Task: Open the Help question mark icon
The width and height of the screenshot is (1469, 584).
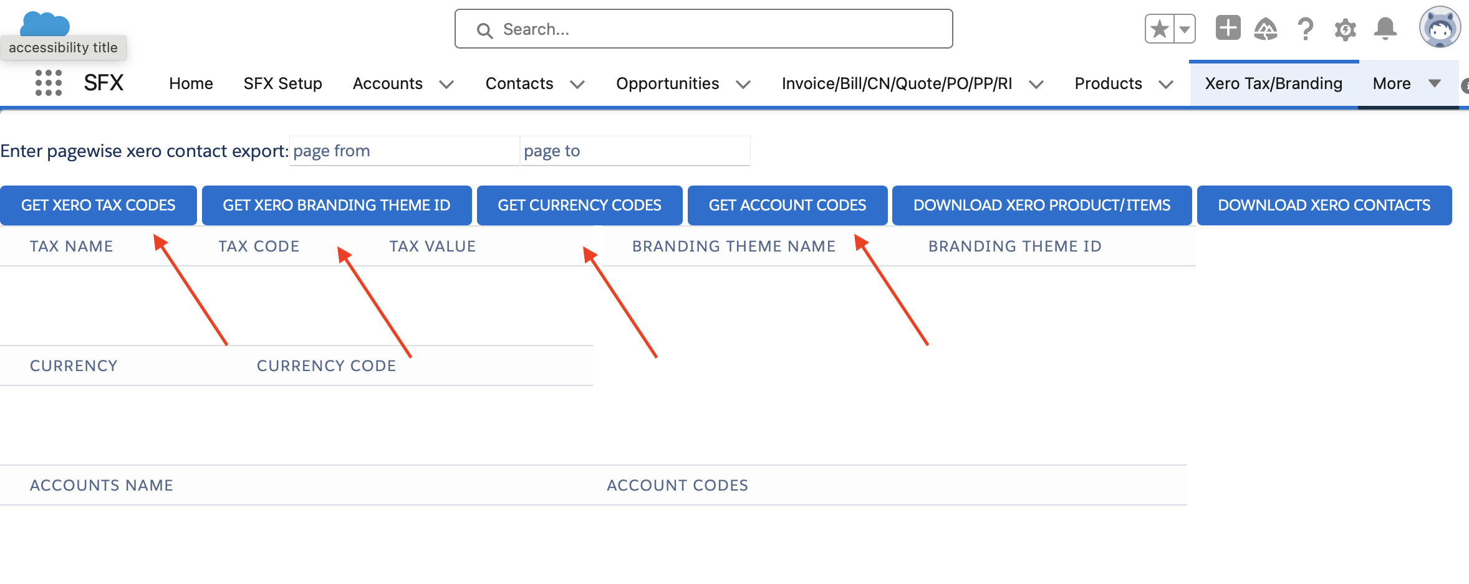Action: point(1305,29)
